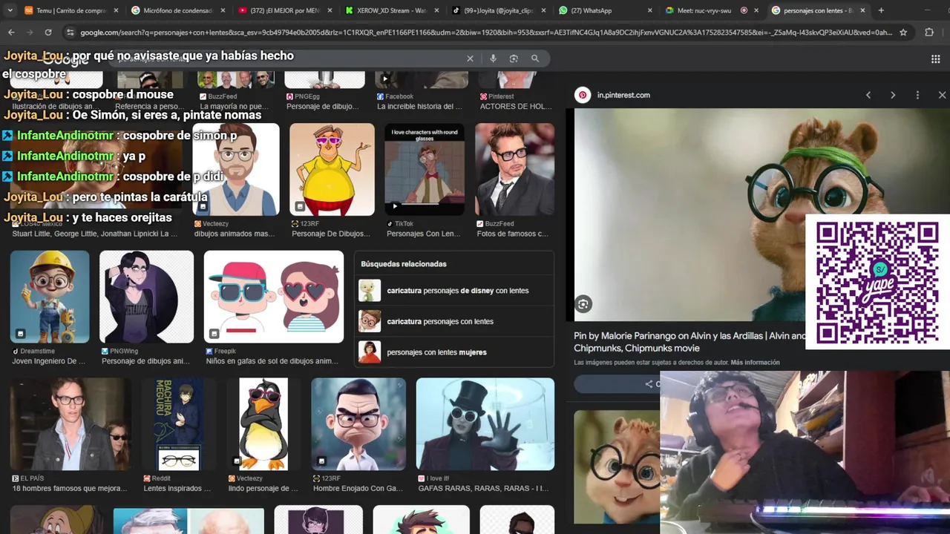Show previous image in the preview panel
Image resolution: width=950 pixels, height=534 pixels.
pos(868,95)
